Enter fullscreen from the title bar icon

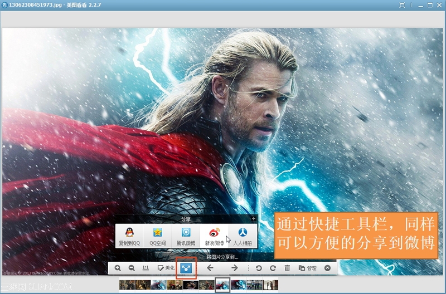point(402,5)
